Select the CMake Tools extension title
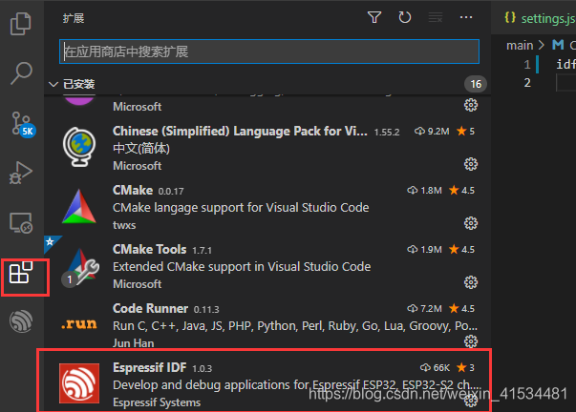 click(x=150, y=249)
